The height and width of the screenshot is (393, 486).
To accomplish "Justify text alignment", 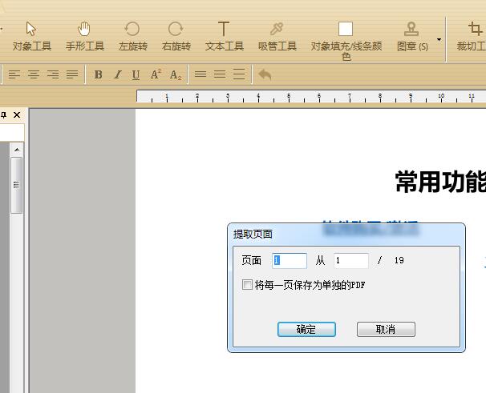I will [x=72, y=74].
